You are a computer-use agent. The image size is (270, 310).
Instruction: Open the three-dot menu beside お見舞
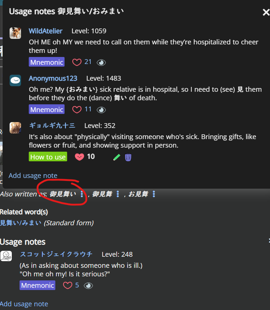[x=154, y=194]
